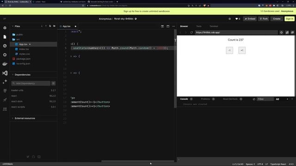Screen dimensions: 296x166
Task: Click the console panel up arrow
Action: click(x=287, y=99)
